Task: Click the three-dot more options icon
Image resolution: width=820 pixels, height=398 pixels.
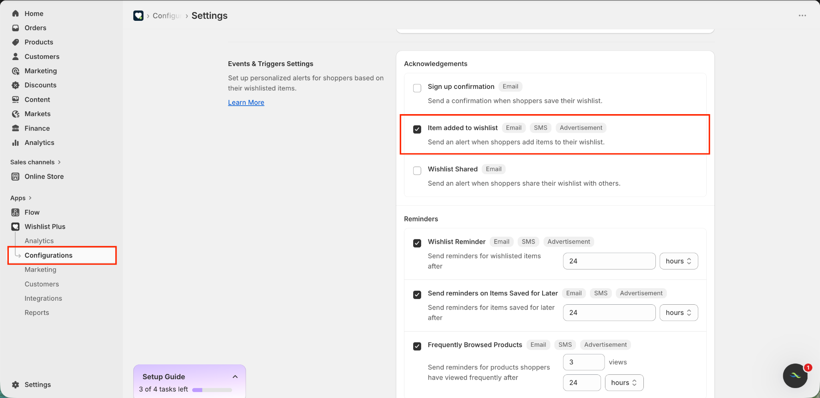Action: point(802,16)
